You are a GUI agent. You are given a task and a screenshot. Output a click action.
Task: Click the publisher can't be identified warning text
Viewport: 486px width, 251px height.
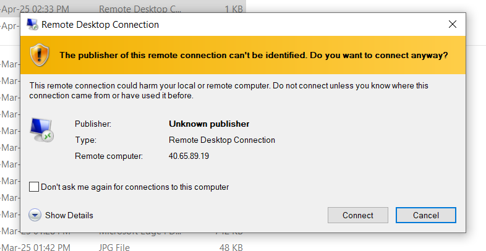(254, 55)
